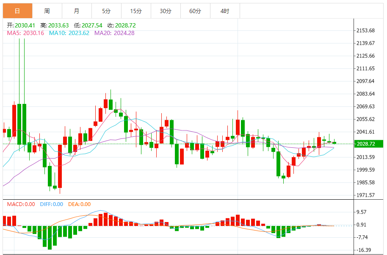387x255 pixels.
Task: Click the 2013.59 price axis label
Action: (x=365, y=157)
